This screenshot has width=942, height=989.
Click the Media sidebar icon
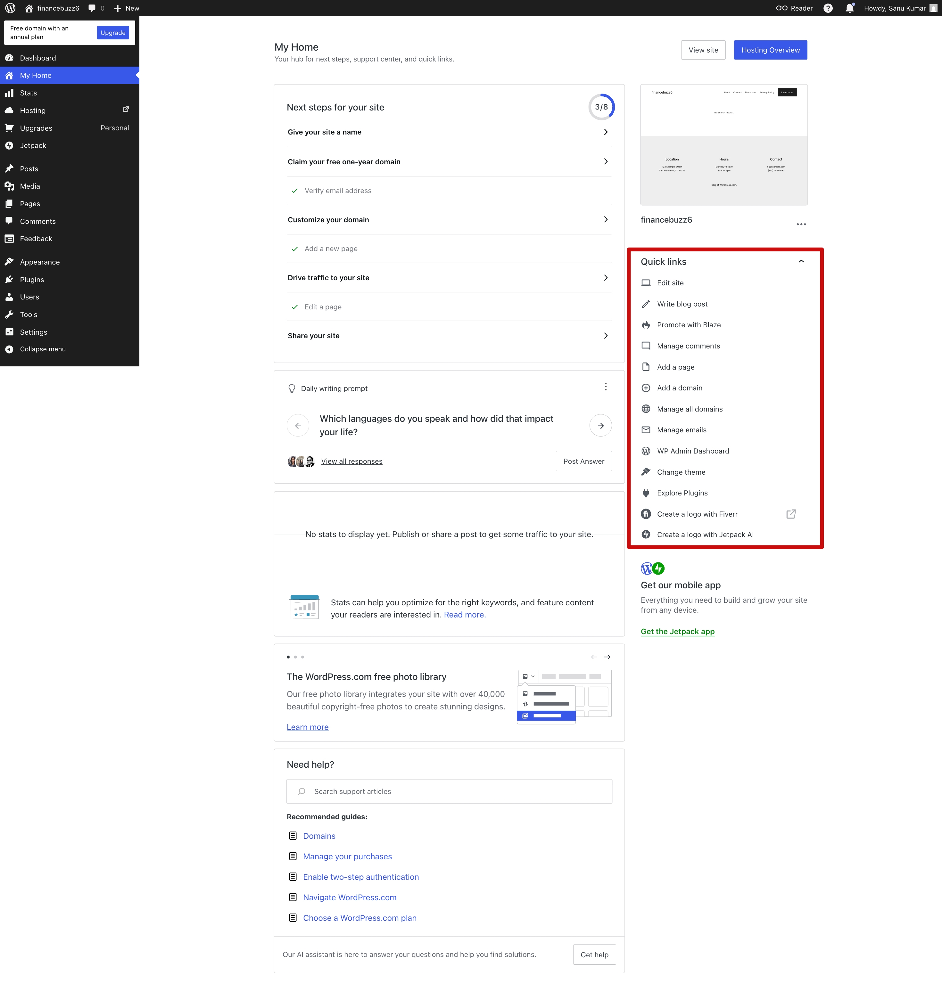pos(9,186)
